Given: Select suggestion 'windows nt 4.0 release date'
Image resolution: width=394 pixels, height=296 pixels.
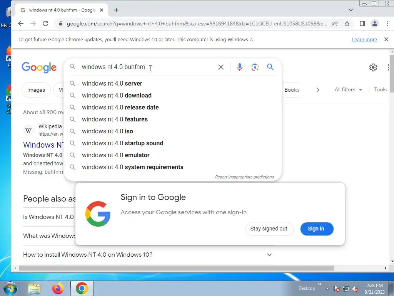Looking at the screenshot, I should (172, 107).
